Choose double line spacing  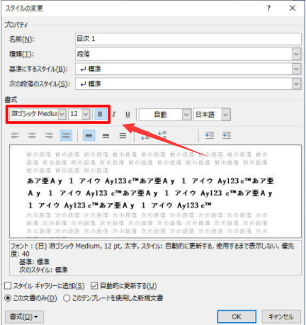pos(123,135)
